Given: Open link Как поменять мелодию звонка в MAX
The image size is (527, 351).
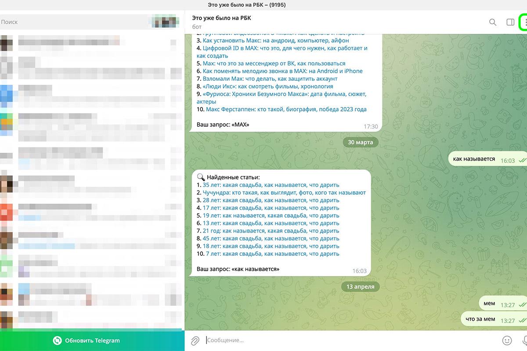Looking at the screenshot, I should 283,71.
